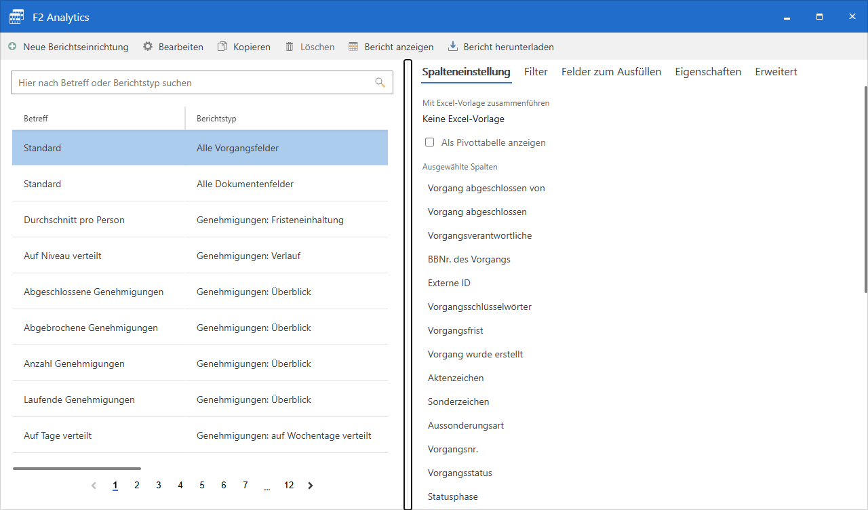Click the Bericht anzeigen table icon
The height and width of the screenshot is (510, 868).
(x=353, y=47)
